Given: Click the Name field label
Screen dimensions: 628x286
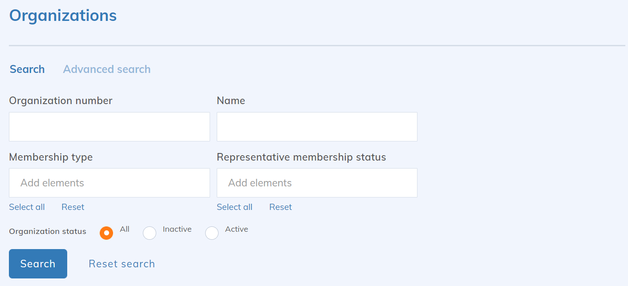Looking at the screenshot, I should tap(231, 101).
